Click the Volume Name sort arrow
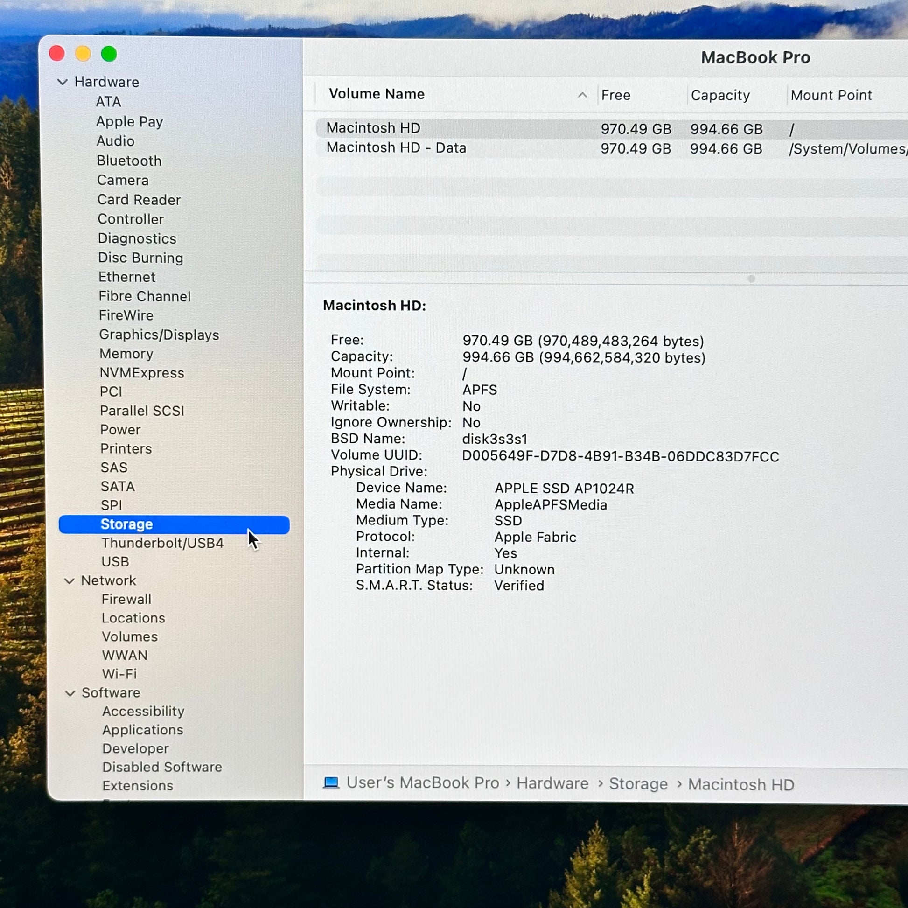Viewport: 908px width, 908px height. click(582, 95)
